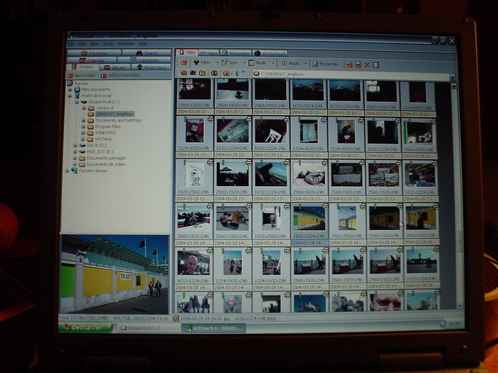Click the New Folder button
Viewport: 498px width, 373px height.
pos(81,75)
